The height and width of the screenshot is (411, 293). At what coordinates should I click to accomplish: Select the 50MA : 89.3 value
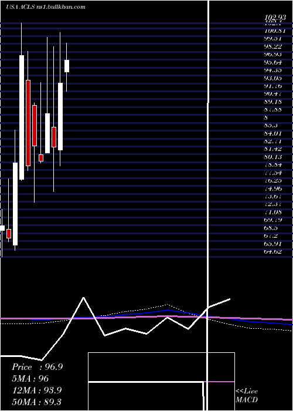point(37,402)
